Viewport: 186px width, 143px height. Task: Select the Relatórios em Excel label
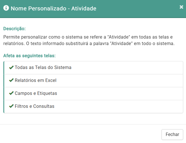tap(35, 81)
